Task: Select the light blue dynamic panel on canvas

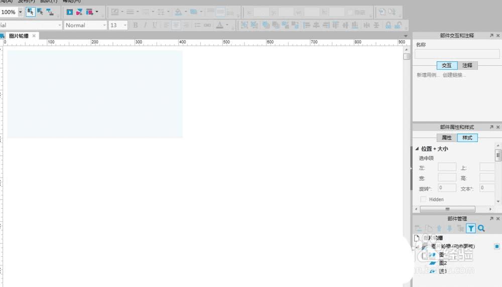Action: (x=95, y=94)
